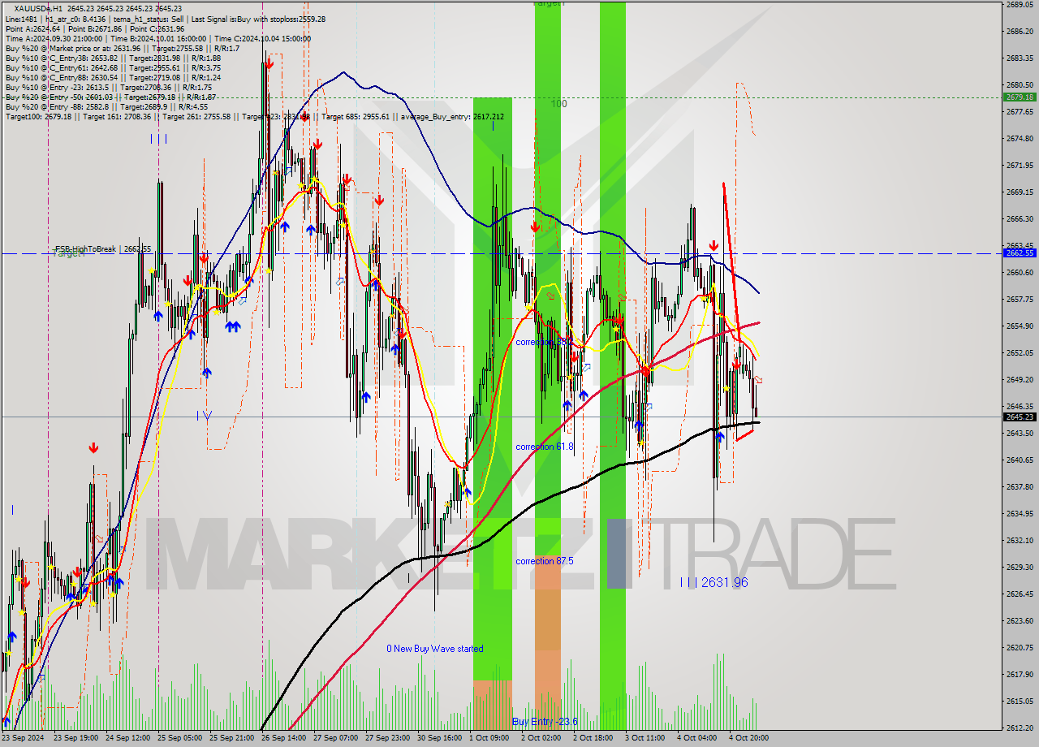
Task: Click the '4 Oct 04:00' time axis label
Action: point(698,739)
